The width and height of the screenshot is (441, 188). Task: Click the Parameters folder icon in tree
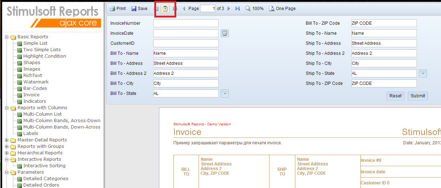(x=13, y=172)
